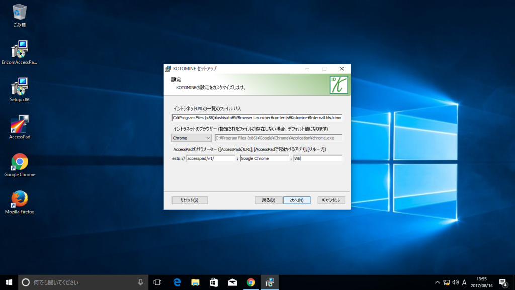Close the KOTOMINE setup window
Screen dimensions: 515x290
click(x=342, y=69)
